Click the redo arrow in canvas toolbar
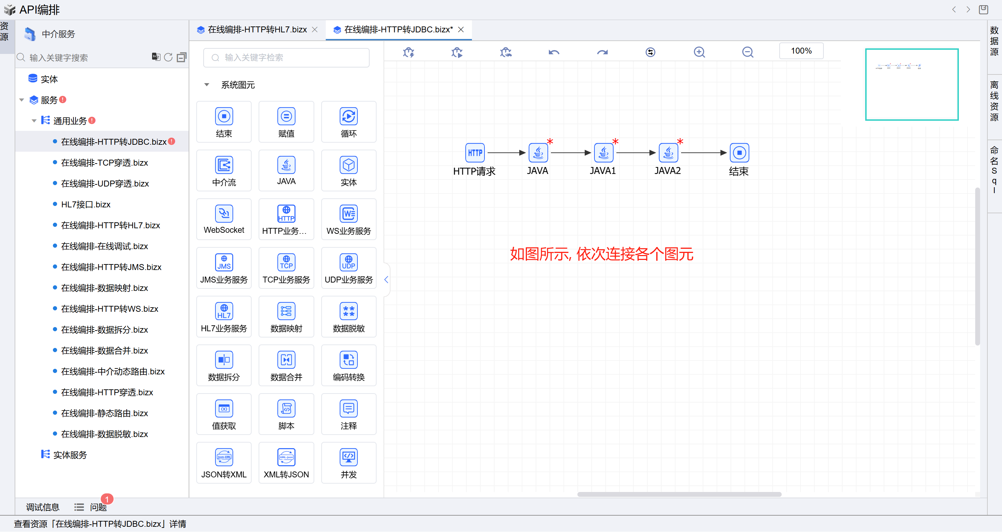The width and height of the screenshot is (1002, 532). tap(602, 52)
